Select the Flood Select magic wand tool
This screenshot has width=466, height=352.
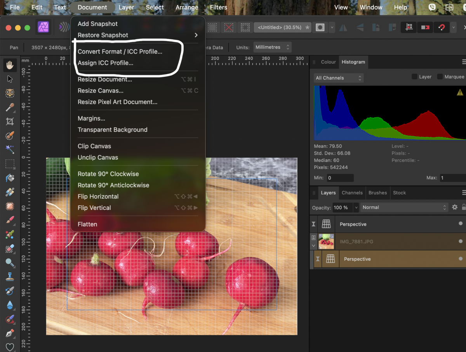click(10, 150)
